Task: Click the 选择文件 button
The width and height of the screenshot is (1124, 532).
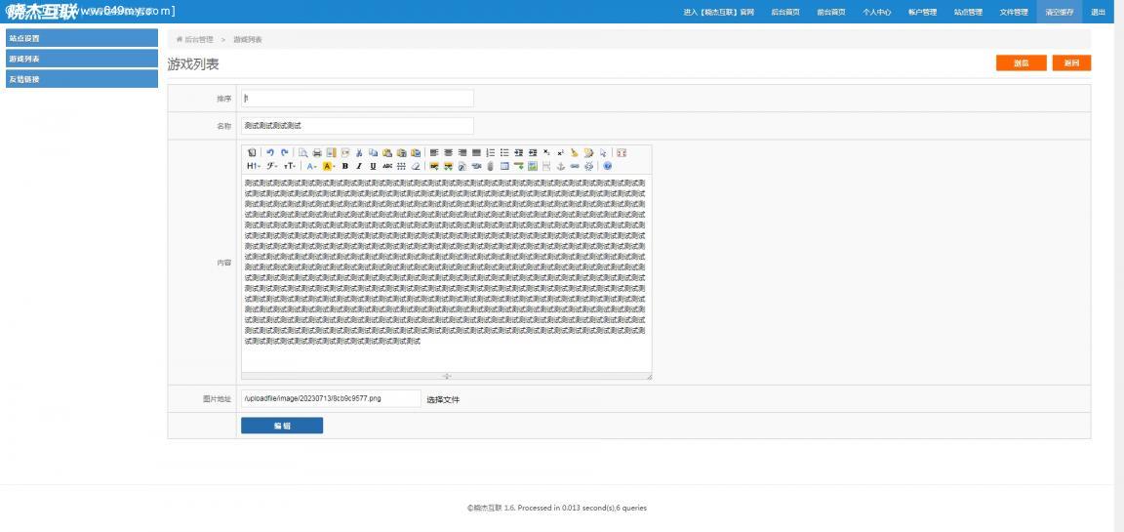Action: coord(443,400)
